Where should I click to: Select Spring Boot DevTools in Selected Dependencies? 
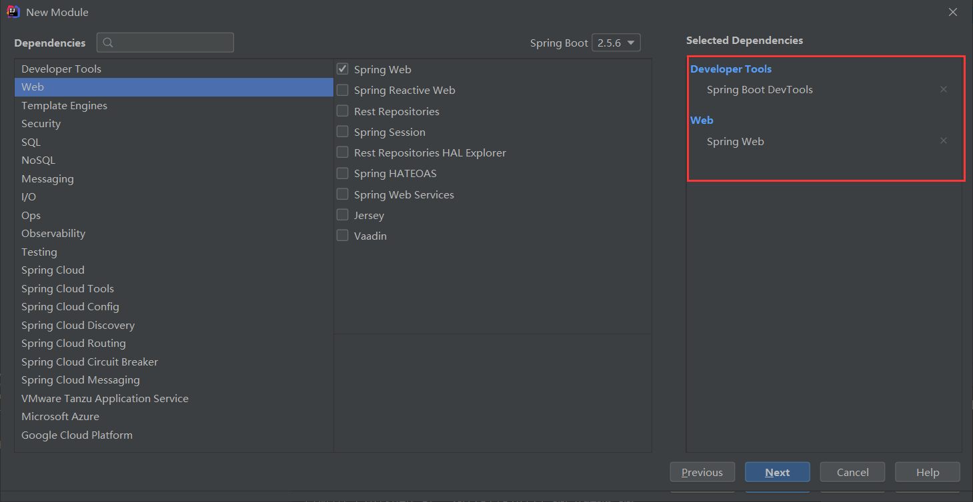(760, 90)
